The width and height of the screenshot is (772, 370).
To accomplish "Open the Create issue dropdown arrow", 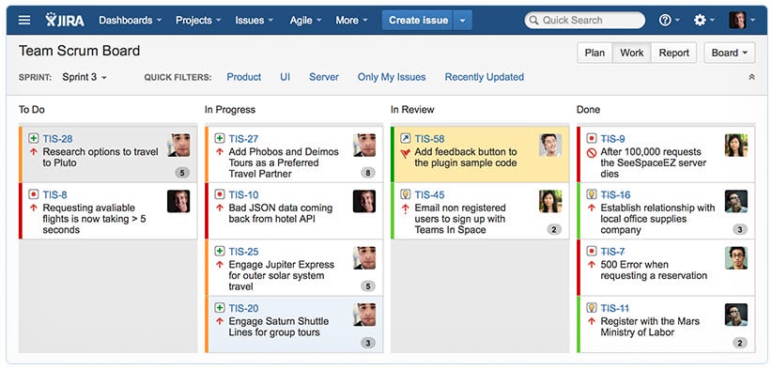I will pos(462,20).
